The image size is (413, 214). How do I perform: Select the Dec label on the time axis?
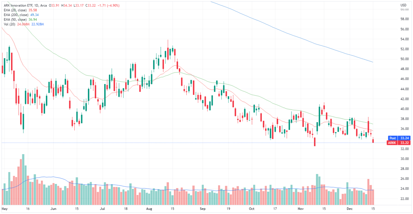tap(349, 209)
